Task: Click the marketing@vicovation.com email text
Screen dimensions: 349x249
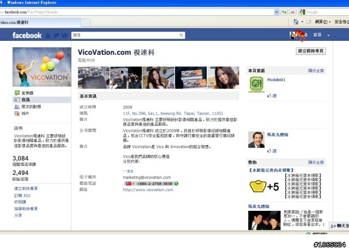Action: (x=147, y=178)
